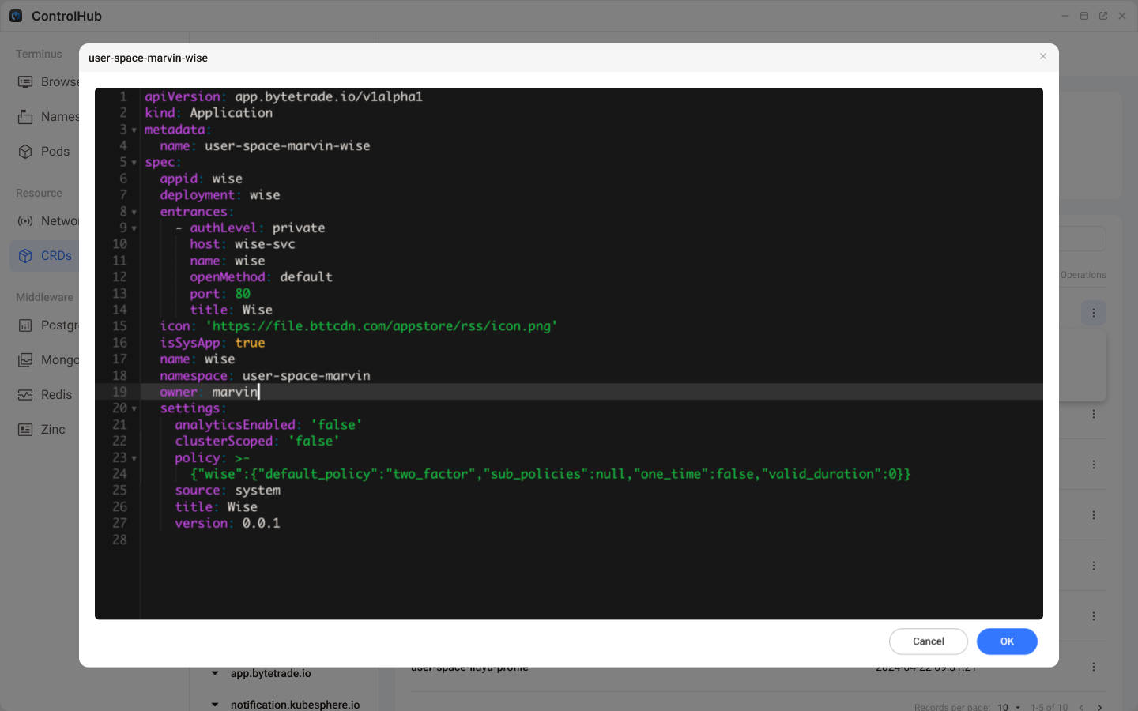Viewport: 1138px width, 711px height.
Task: Expand the notification.kubesphere.io tree group
Action: tap(215, 705)
